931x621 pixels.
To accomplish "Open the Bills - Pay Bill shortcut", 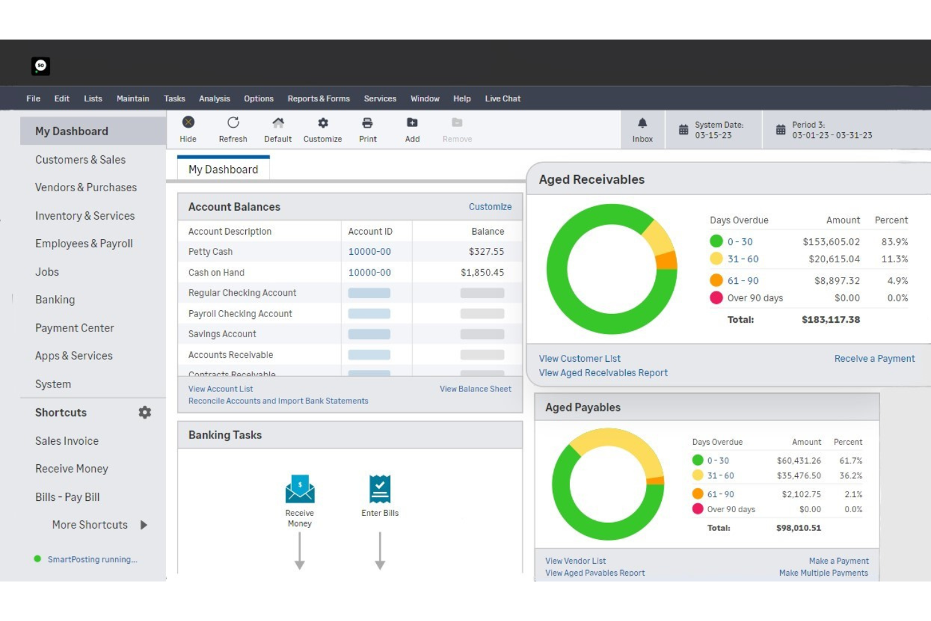I will tap(67, 497).
